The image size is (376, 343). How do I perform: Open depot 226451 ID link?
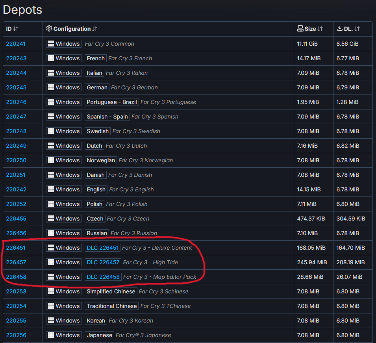click(16, 248)
